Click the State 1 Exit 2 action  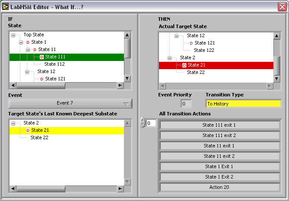[x=219, y=177]
